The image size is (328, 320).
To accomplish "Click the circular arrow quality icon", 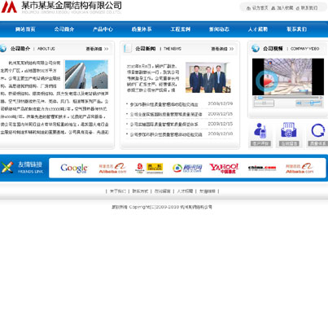I will coord(317,130).
